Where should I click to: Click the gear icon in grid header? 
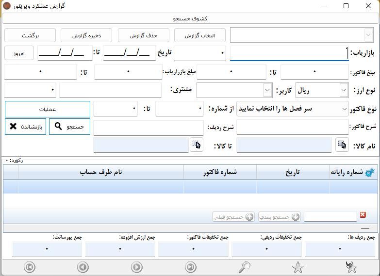[370, 172]
